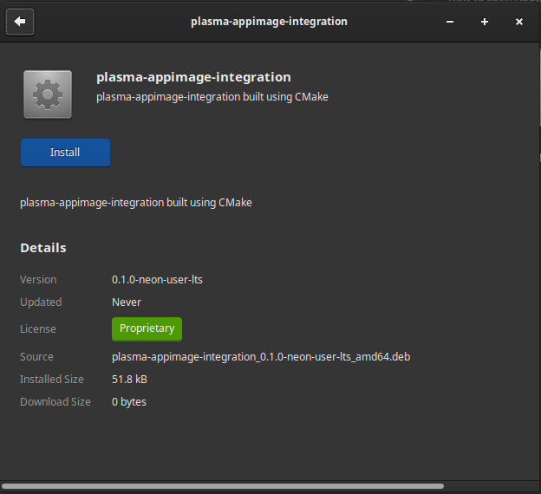Click the License label

(38, 328)
